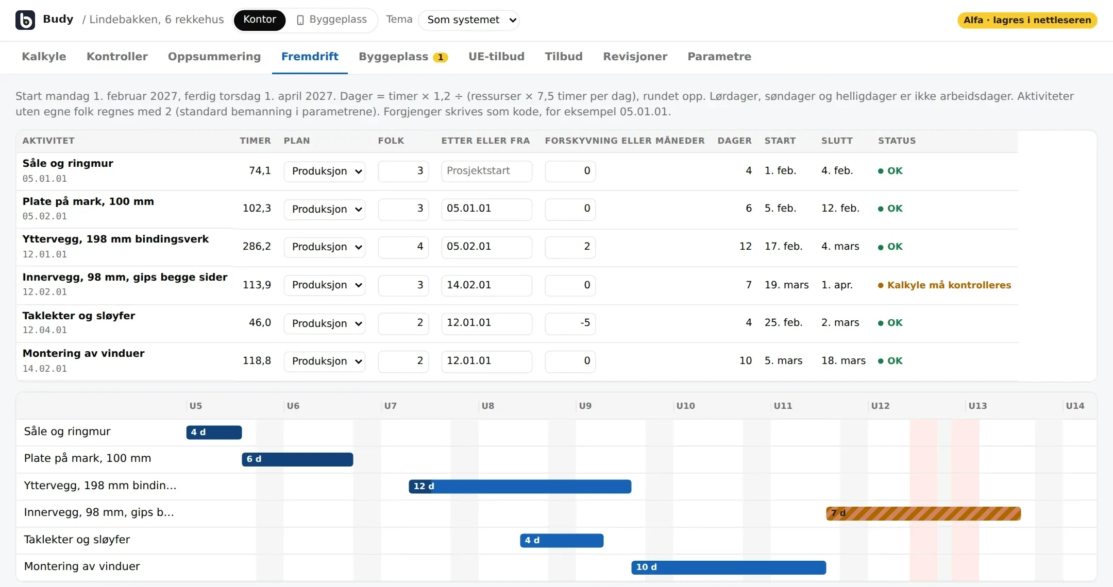Click the 12 d Gantt bar for Yttervegg

pos(520,487)
